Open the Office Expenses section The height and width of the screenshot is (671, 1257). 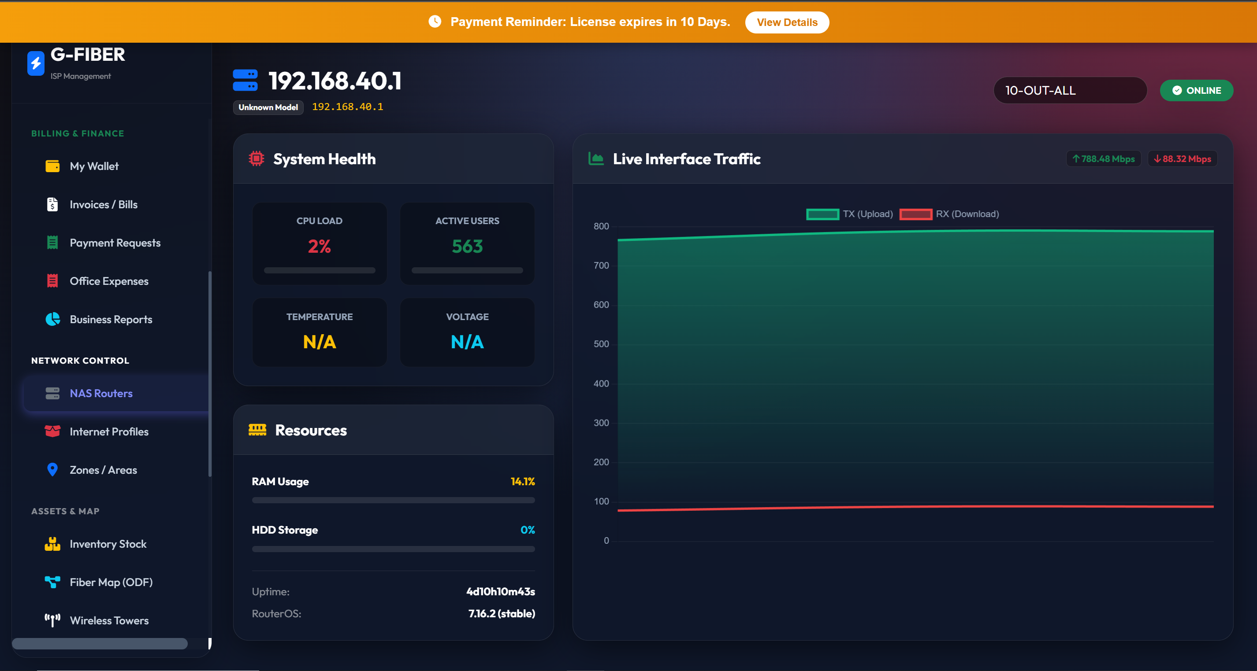point(109,281)
